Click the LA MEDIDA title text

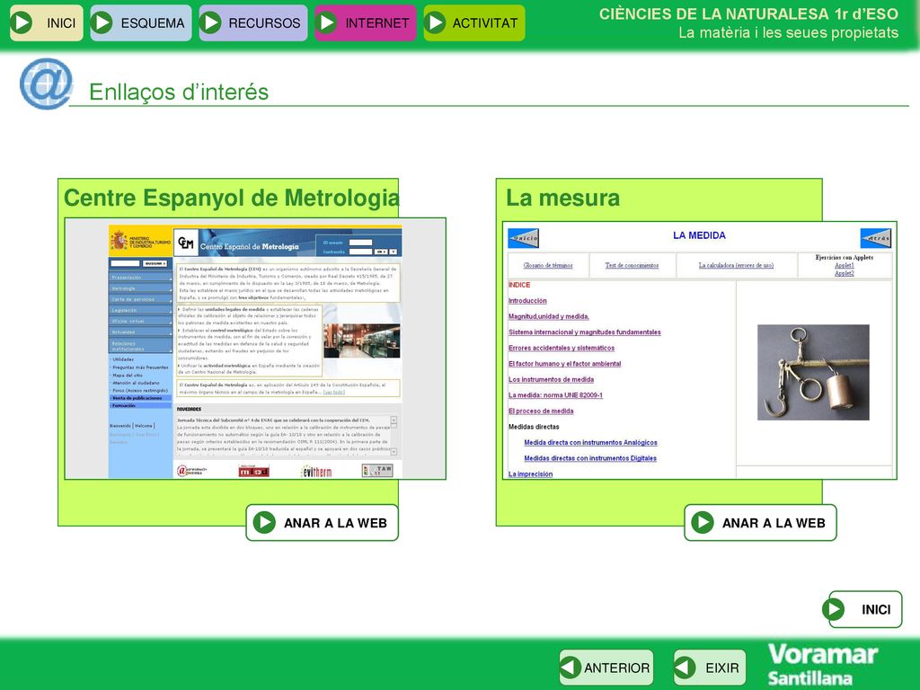699,235
